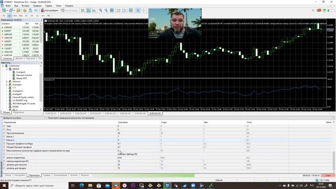Open the New Chart dropdown arrow
Viewport: 336px width, 189px height.
(x=7, y=10)
